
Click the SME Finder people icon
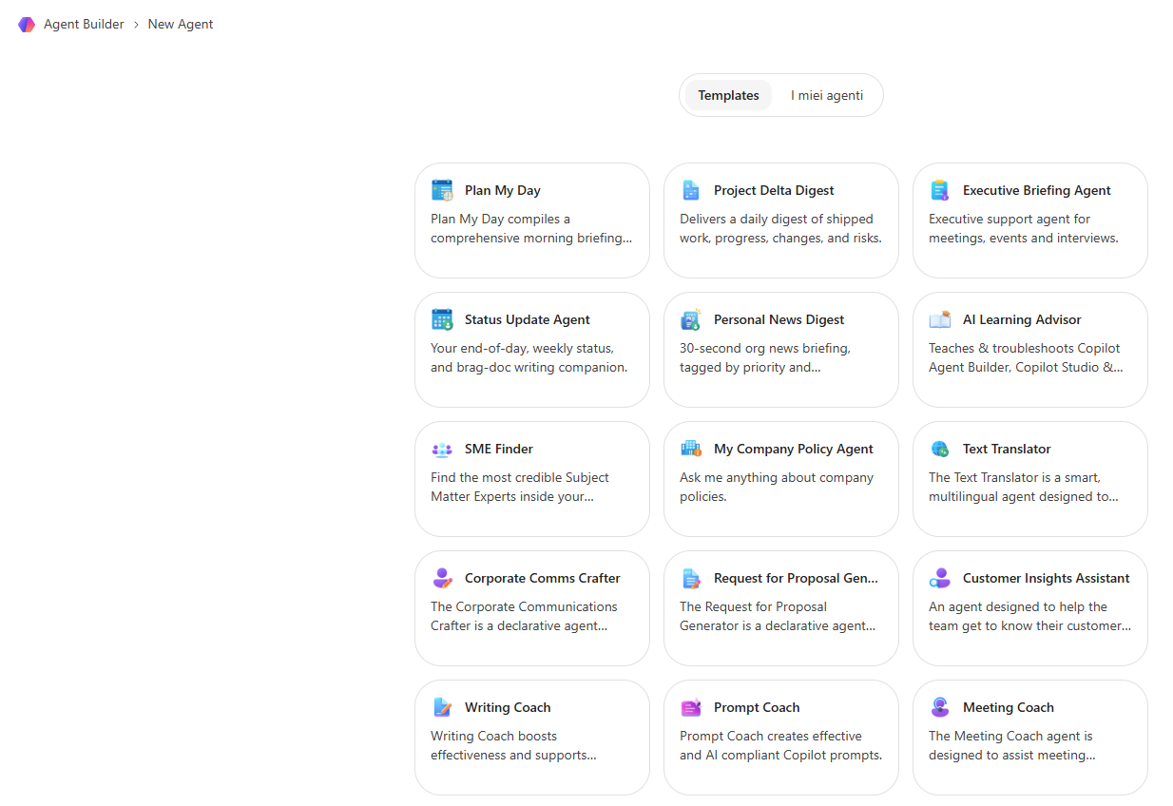click(442, 449)
